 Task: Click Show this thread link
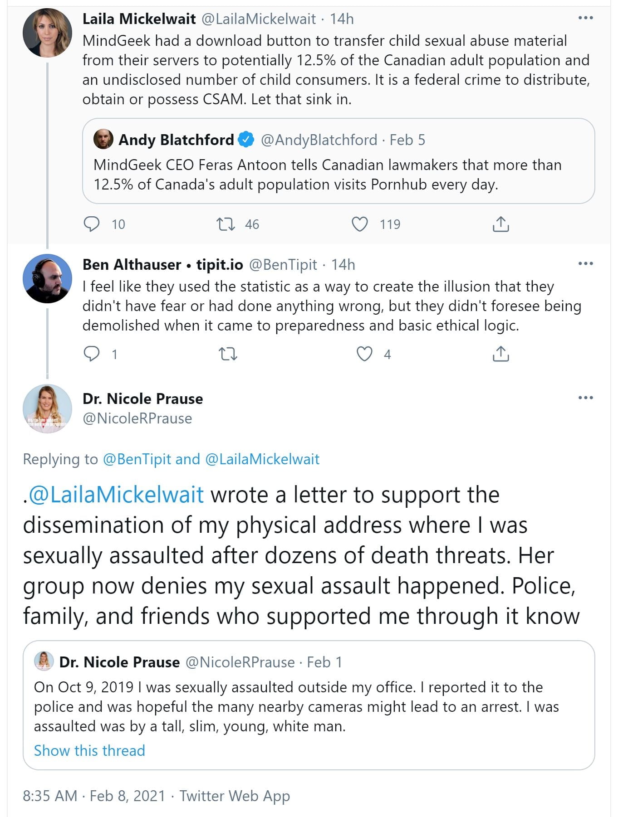[x=89, y=750]
